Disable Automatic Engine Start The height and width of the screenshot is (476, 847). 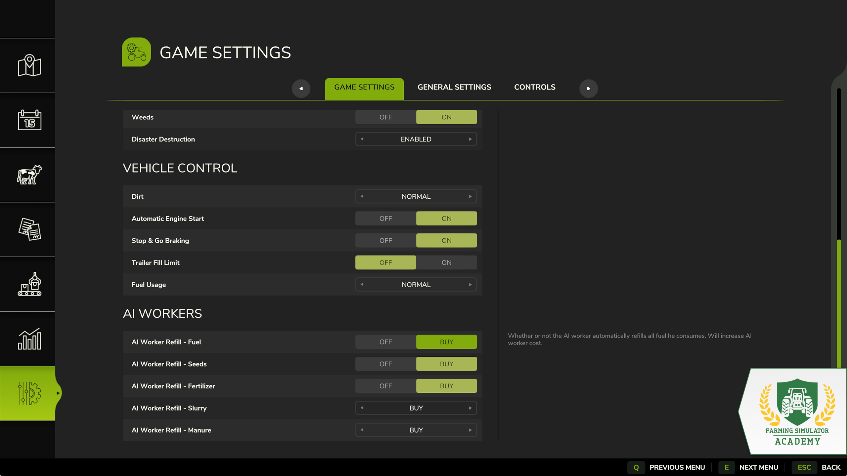385,218
